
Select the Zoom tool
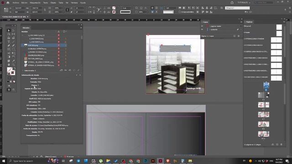pos(13,65)
